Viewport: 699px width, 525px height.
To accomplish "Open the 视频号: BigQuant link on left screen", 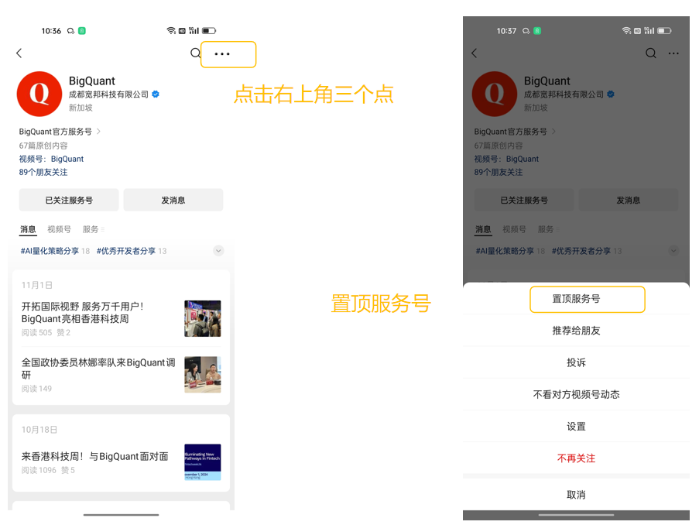I will point(51,159).
